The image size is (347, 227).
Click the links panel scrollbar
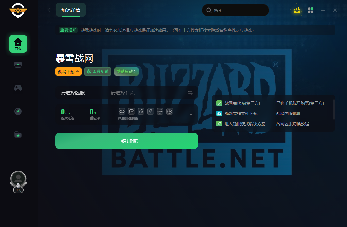click(334, 110)
